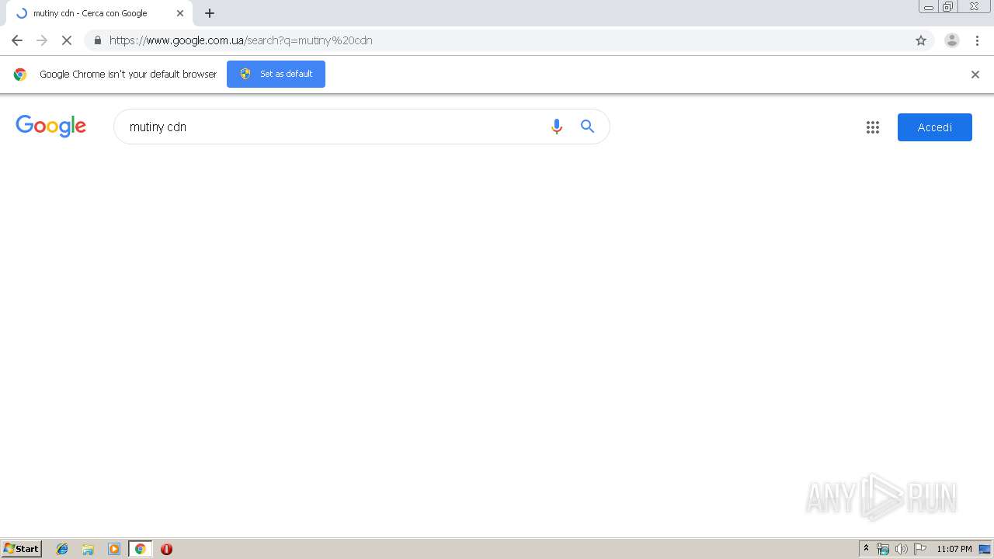The width and height of the screenshot is (994, 559).
Task: Restore down the Chrome window
Action: (948, 7)
